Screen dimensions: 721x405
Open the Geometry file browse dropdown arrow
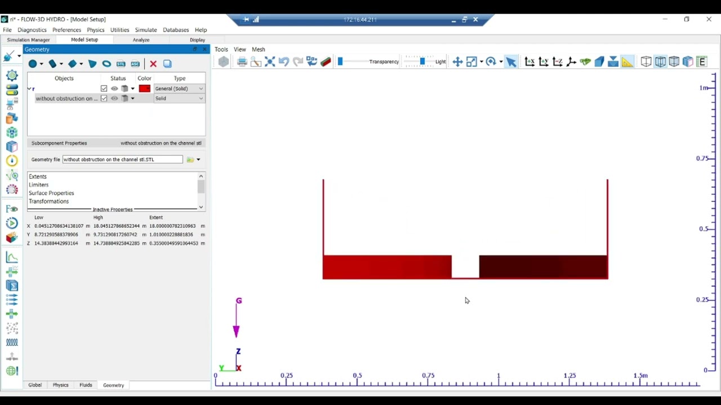198,160
